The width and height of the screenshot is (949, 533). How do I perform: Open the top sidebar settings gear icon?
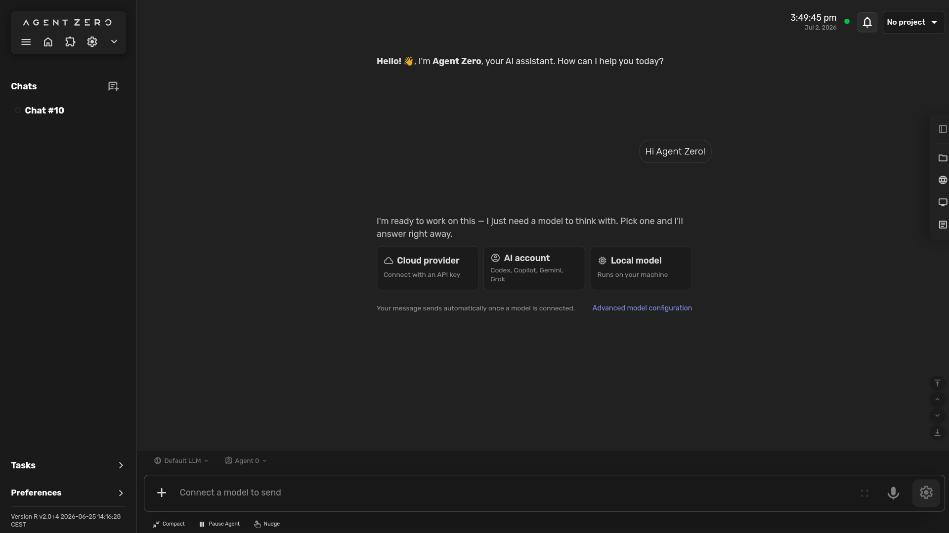click(92, 42)
